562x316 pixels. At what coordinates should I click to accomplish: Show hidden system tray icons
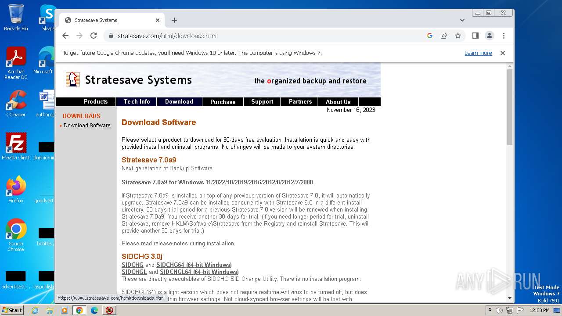coord(490,310)
